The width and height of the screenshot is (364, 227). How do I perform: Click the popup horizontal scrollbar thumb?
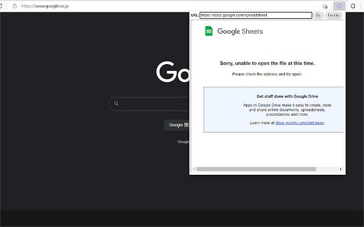257,169
